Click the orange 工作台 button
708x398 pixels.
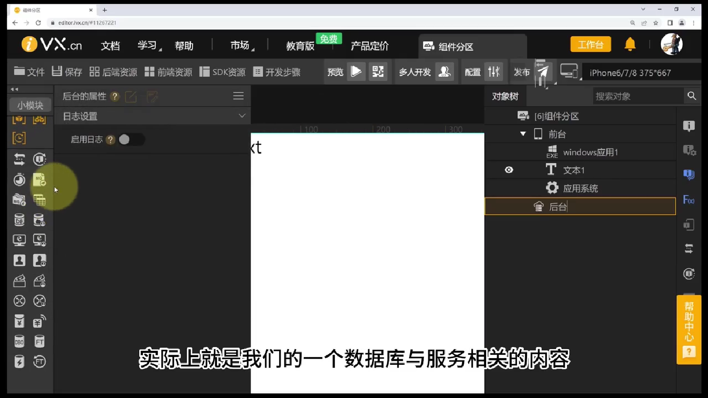pyautogui.click(x=591, y=44)
